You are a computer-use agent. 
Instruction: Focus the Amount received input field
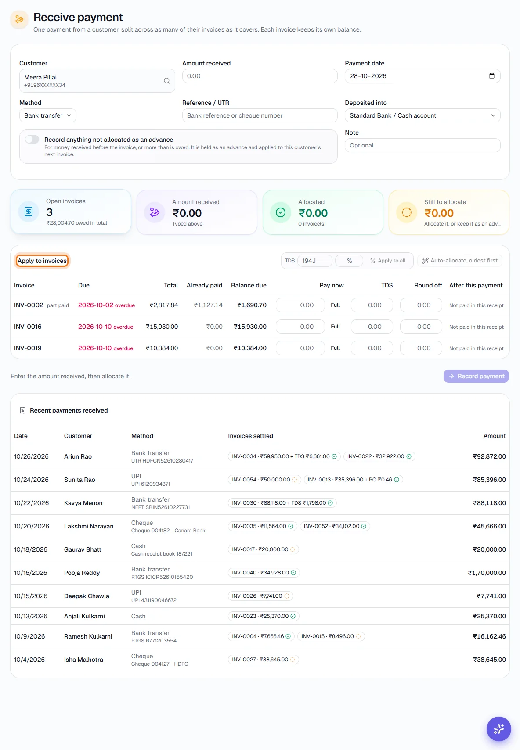click(x=260, y=76)
